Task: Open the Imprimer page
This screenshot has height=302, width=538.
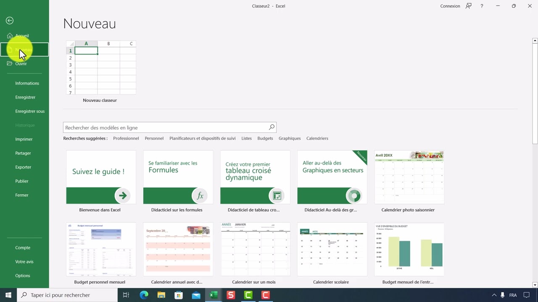Action: point(24,139)
